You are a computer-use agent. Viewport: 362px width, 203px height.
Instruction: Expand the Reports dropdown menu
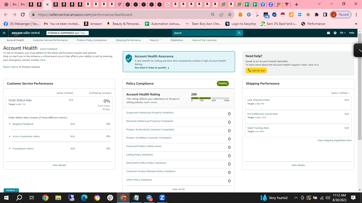point(156,40)
